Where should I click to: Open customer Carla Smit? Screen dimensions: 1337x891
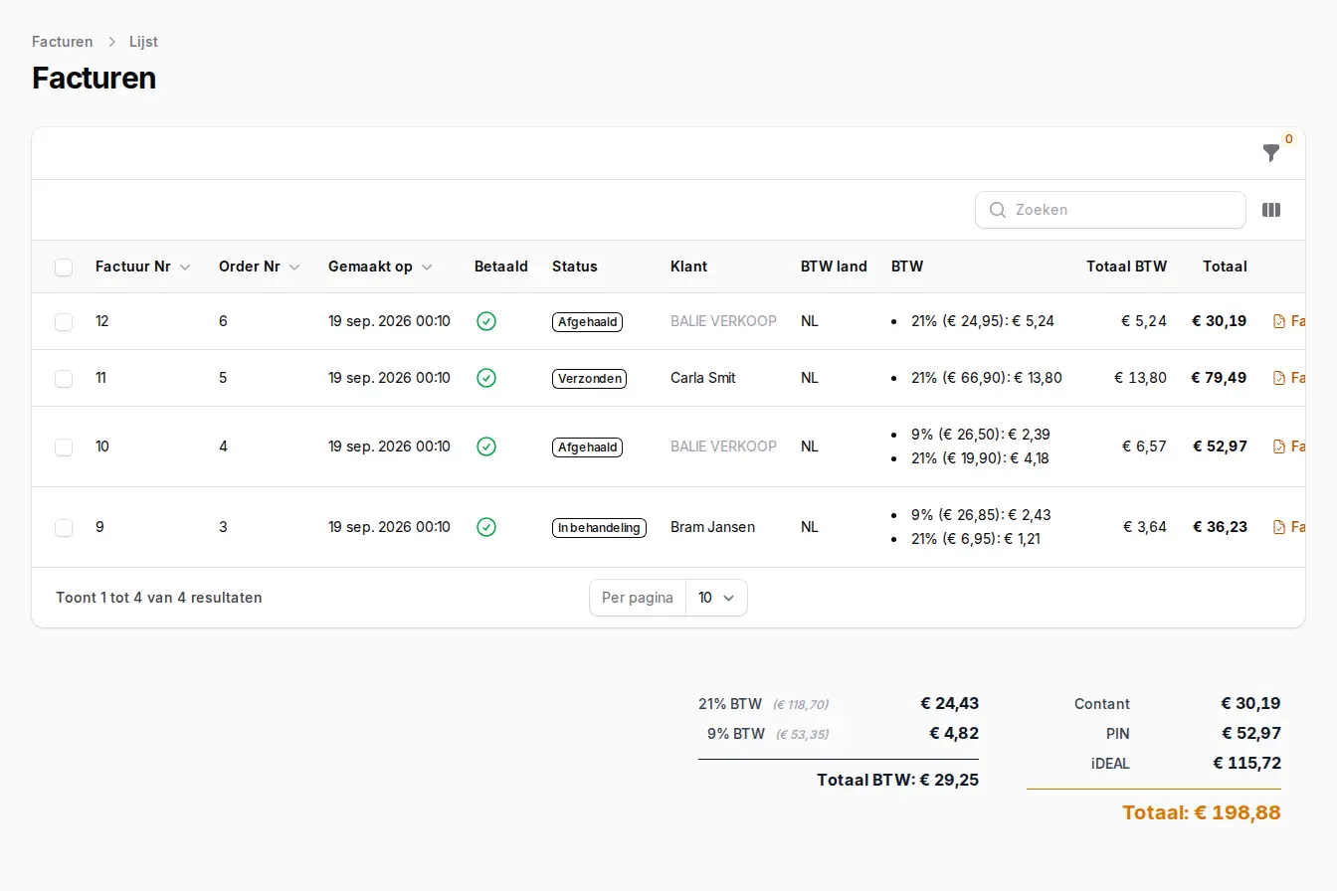[702, 378]
